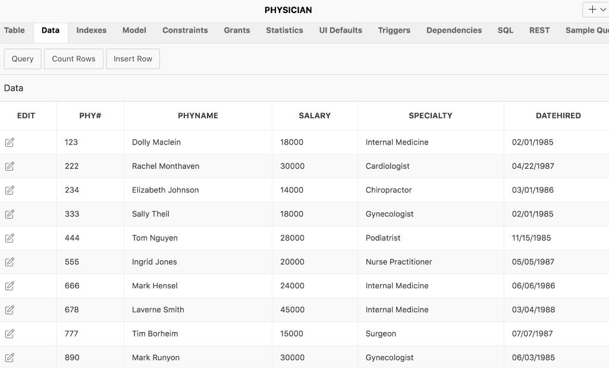Switch to the Triggers tab
This screenshot has height=368, width=609.
click(x=394, y=30)
